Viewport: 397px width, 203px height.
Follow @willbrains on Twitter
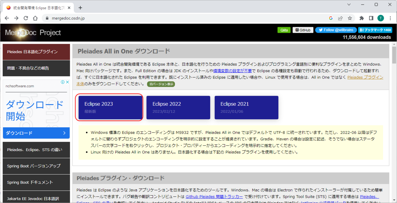[336, 30]
